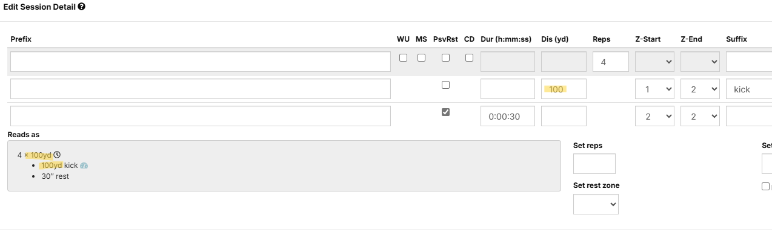Click the Suffix field containing kick
Viewport: 772px width, 238px height.
pyautogui.click(x=749, y=89)
